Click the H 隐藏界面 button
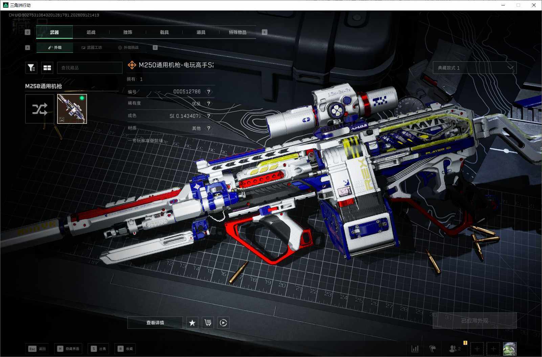The image size is (542, 357). click(x=69, y=349)
